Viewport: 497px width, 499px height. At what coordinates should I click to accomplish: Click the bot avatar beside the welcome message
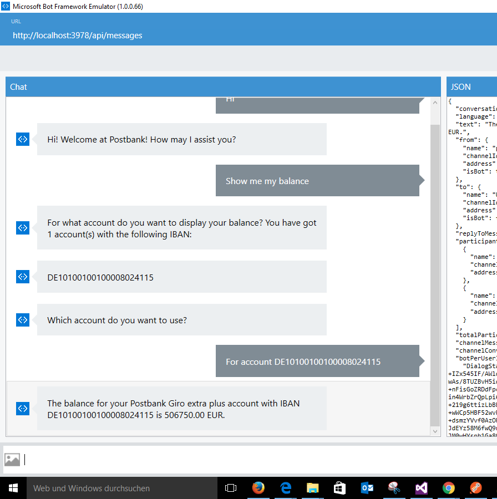click(23, 139)
